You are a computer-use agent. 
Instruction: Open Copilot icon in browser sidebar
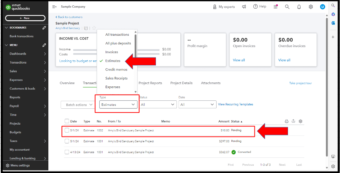(x=333, y=14)
